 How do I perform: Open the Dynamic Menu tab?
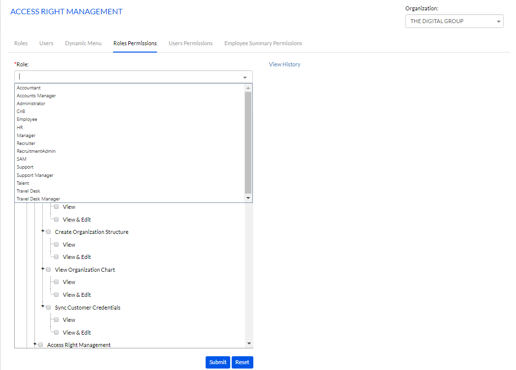(x=83, y=43)
